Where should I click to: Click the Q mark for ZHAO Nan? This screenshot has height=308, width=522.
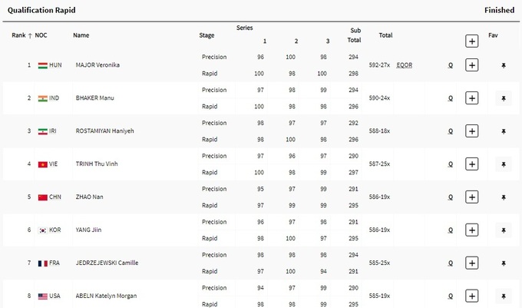[451, 197]
